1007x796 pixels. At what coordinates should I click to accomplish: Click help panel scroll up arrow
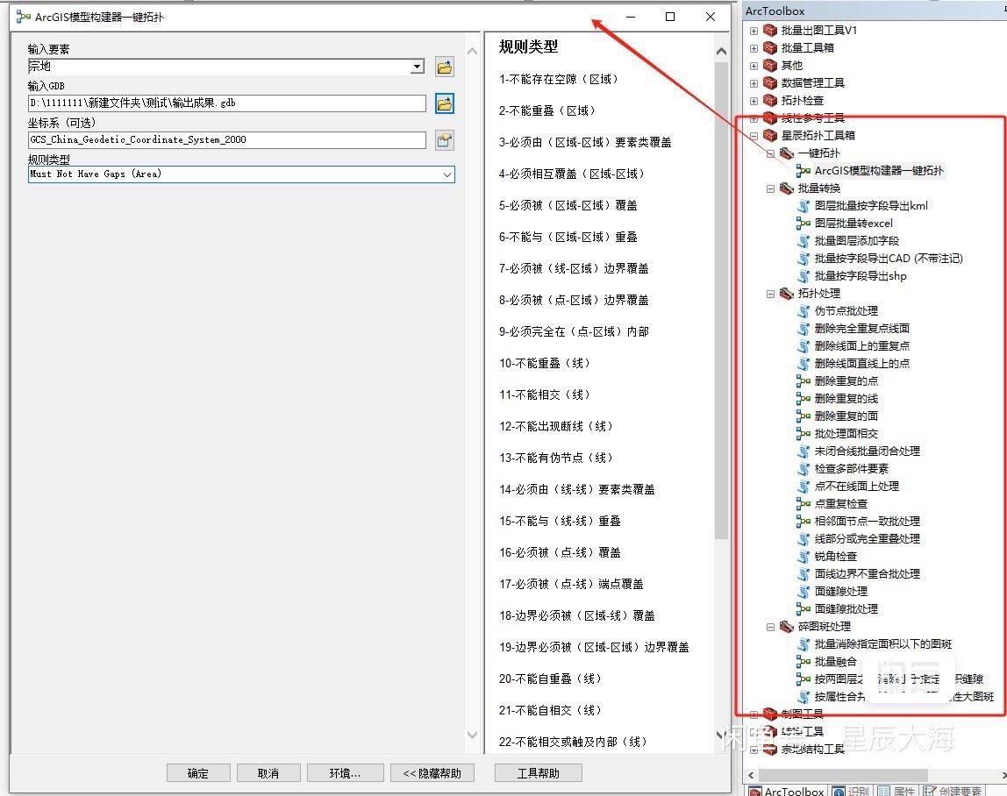721,52
